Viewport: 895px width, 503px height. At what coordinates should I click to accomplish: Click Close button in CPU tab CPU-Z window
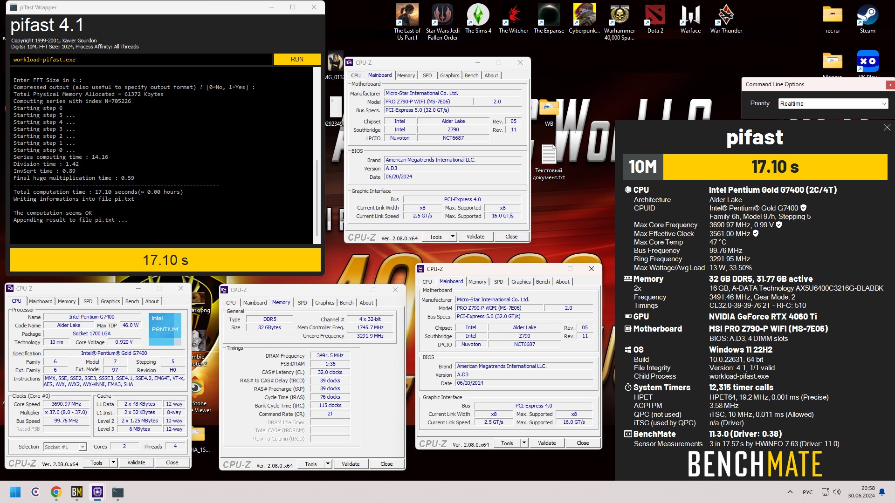(172, 462)
